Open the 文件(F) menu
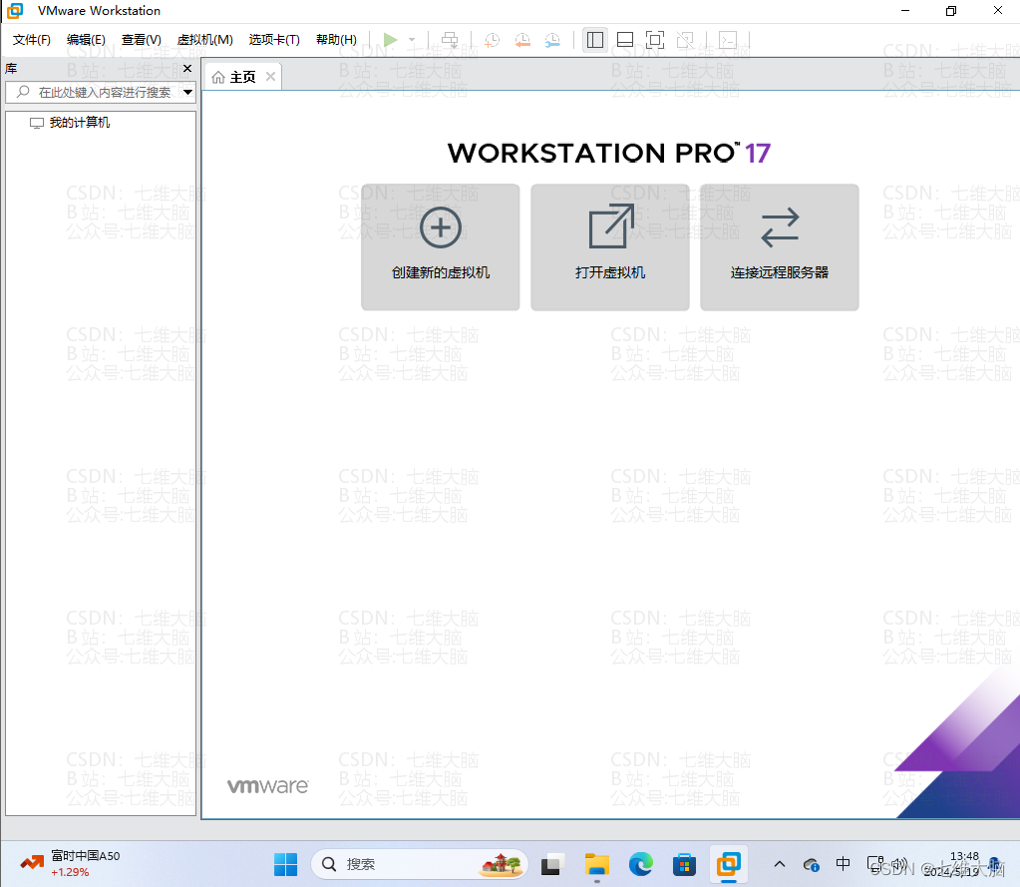1020x887 pixels. [x=32, y=40]
